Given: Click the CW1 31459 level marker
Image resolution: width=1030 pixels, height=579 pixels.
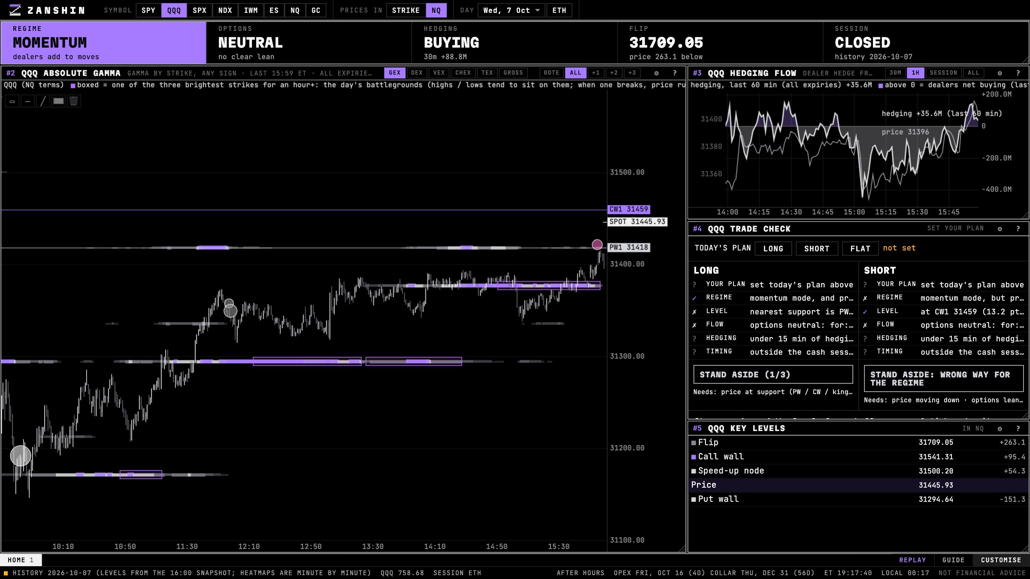Looking at the screenshot, I should [x=629, y=209].
